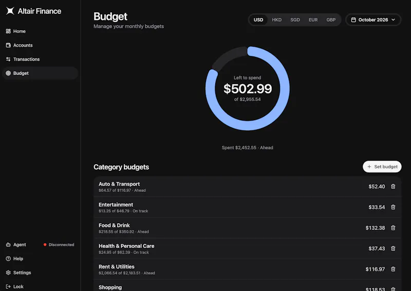This screenshot has height=291, width=411.
Task: Open the Rent & Utilities category row
Action: click(248, 269)
